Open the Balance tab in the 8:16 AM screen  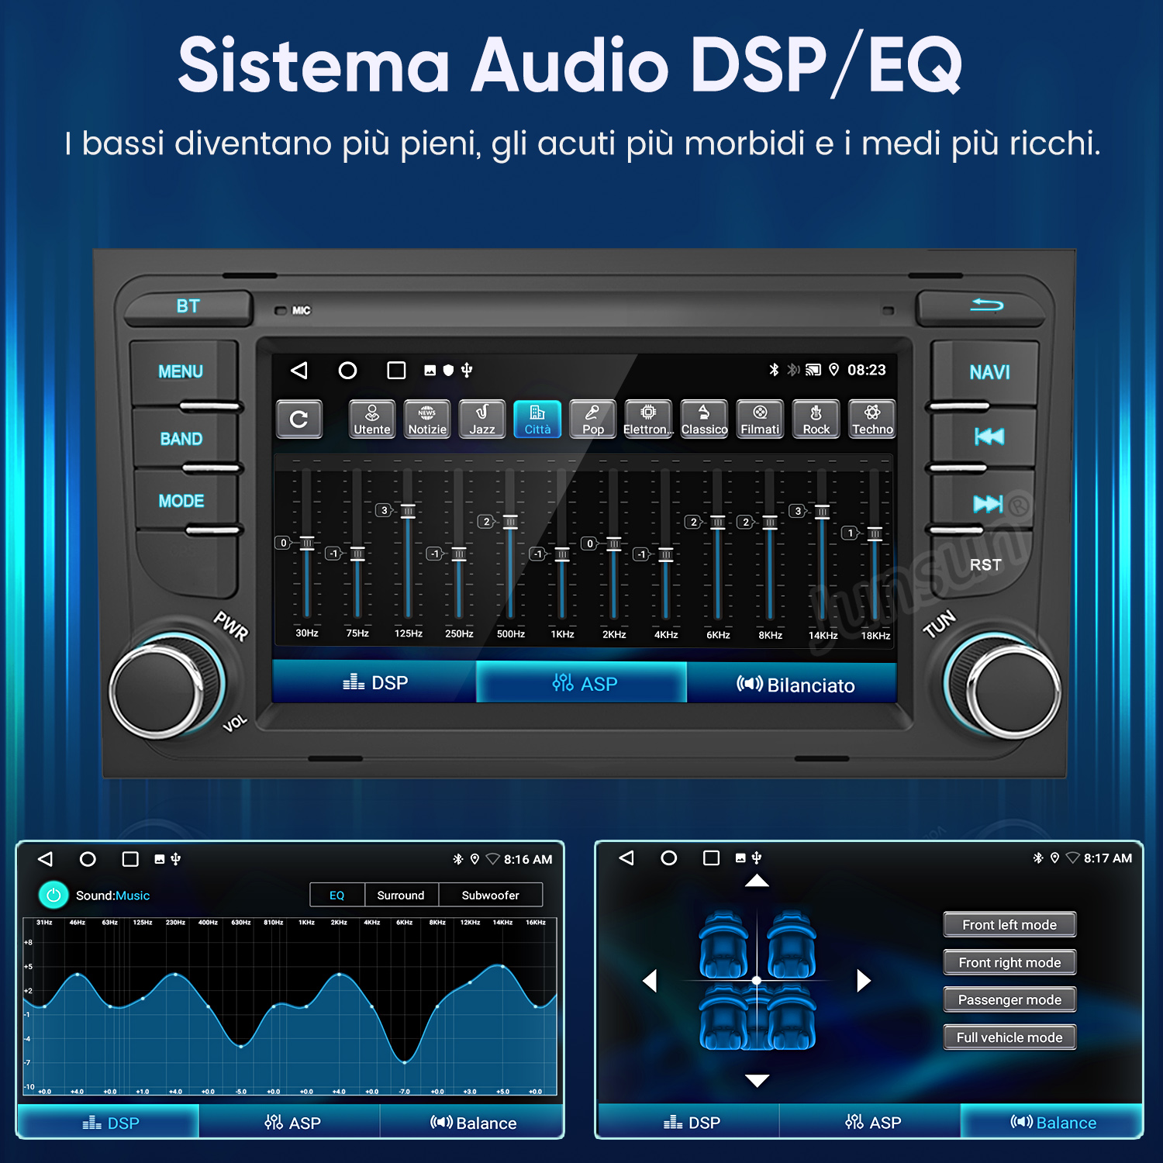point(471,1122)
